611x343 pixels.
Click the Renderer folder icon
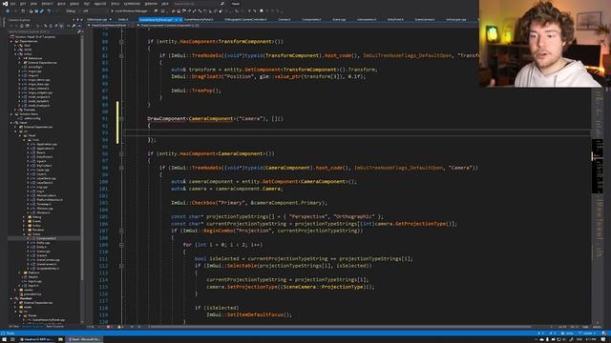point(30,230)
